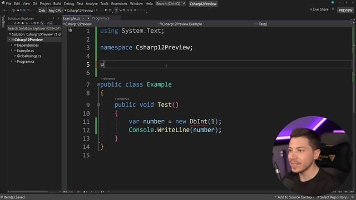Screen dimensions: 356x200
Task: Click Add to Source Control in status bar
Action: 294,197
